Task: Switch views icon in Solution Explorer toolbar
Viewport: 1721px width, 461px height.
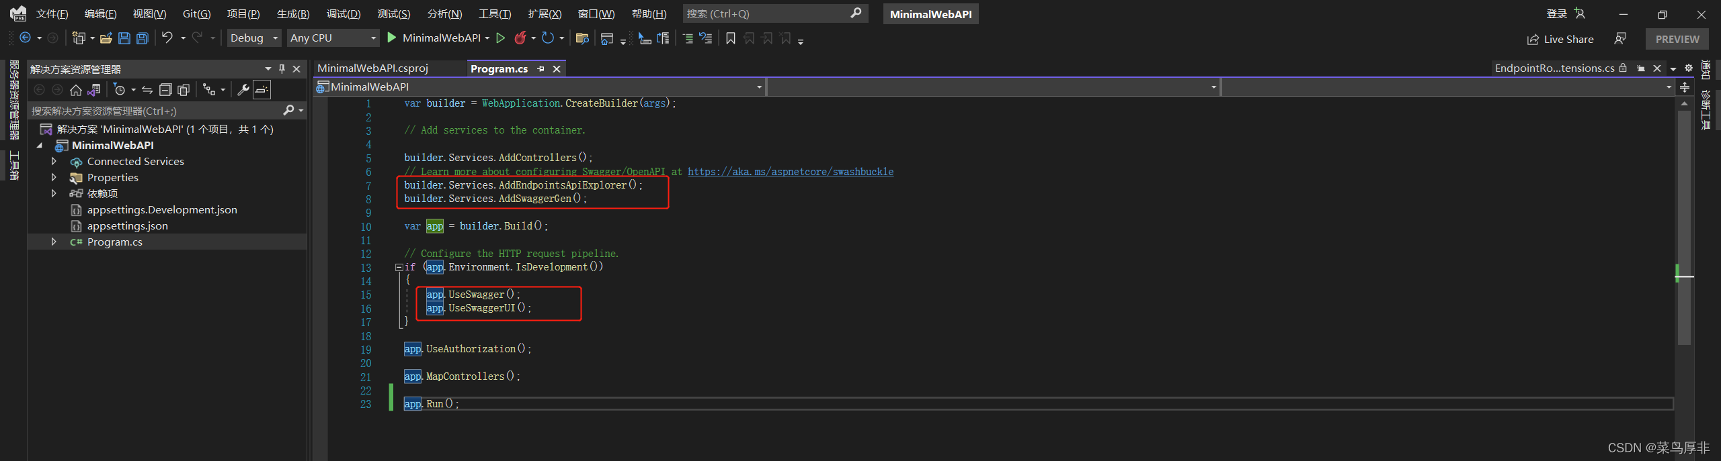Action: pyautogui.click(x=94, y=89)
